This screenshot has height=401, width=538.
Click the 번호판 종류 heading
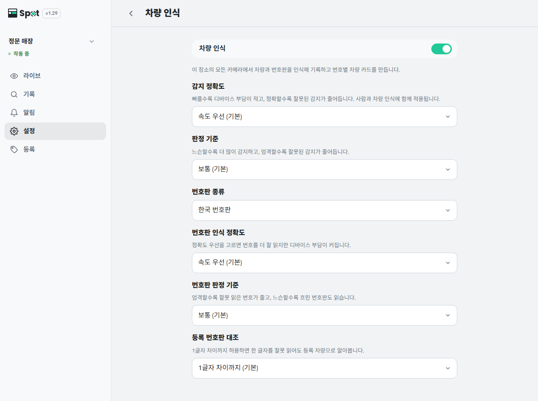click(208, 192)
